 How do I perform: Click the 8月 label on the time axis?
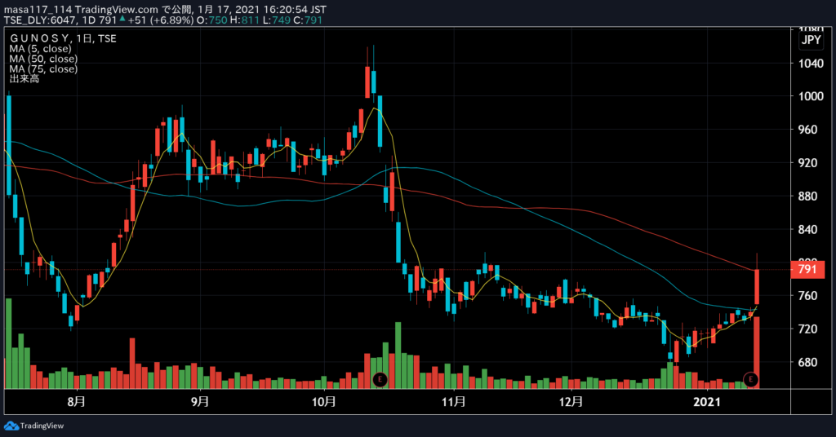(x=77, y=401)
